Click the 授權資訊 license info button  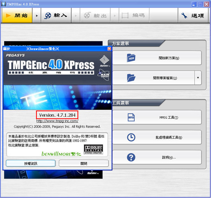pos(31,163)
